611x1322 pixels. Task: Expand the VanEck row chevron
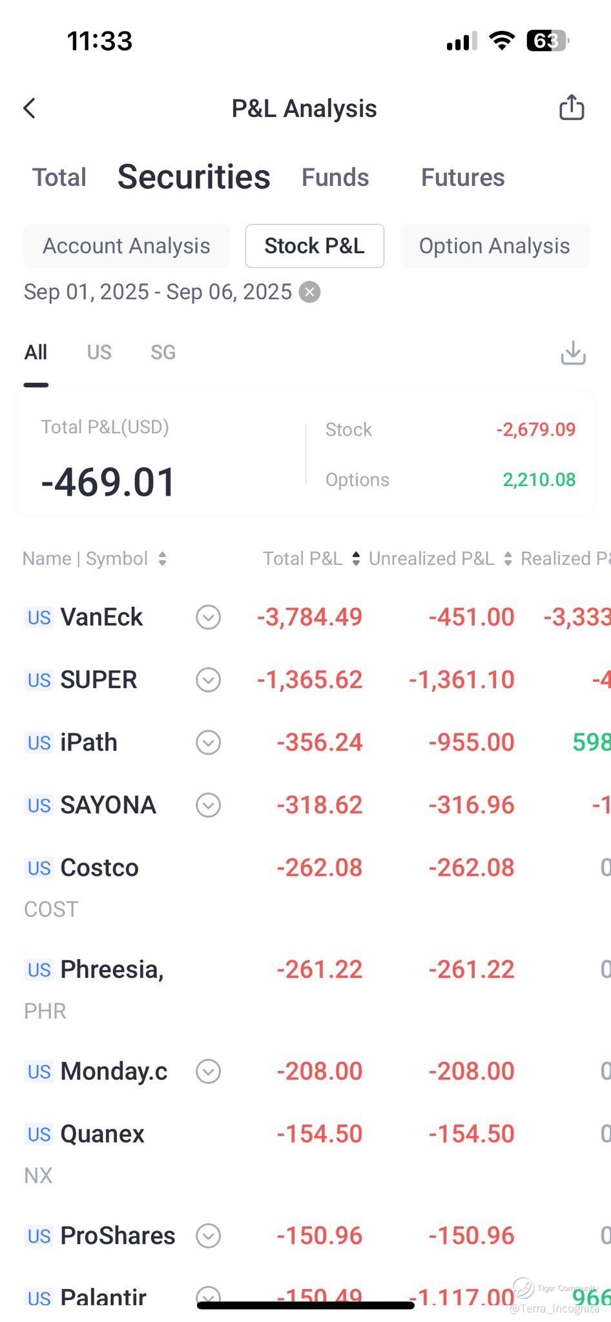click(208, 618)
